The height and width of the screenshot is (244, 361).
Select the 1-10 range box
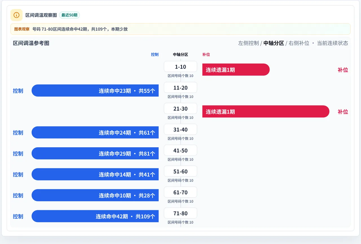180,67
